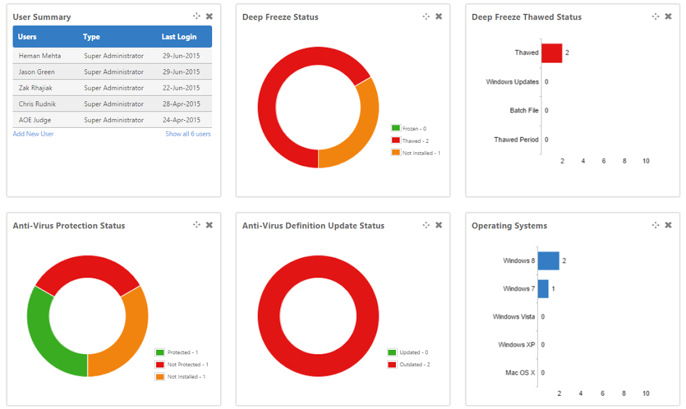The image size is (686, 409).
Task: Select the Heman Mehta user row
Action: click(113, 55)
